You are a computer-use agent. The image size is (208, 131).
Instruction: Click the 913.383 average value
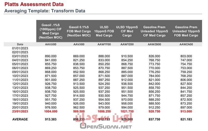tap(51, 119)
